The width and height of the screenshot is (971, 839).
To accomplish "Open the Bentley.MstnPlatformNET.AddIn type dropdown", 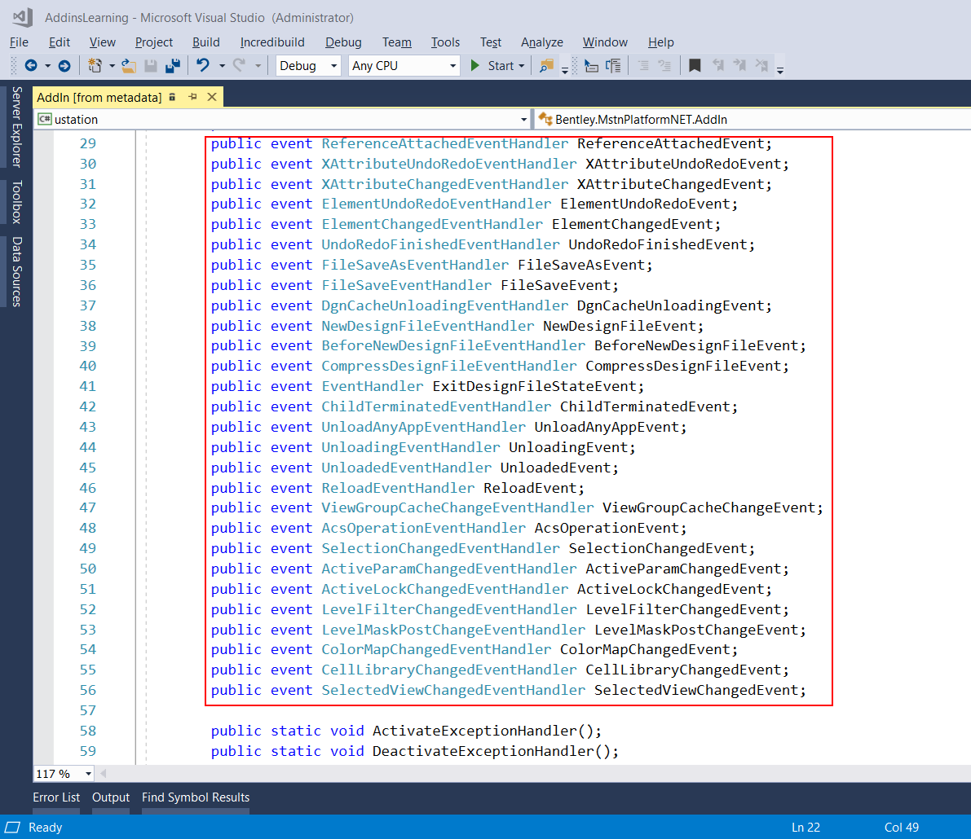I will 753,120.
